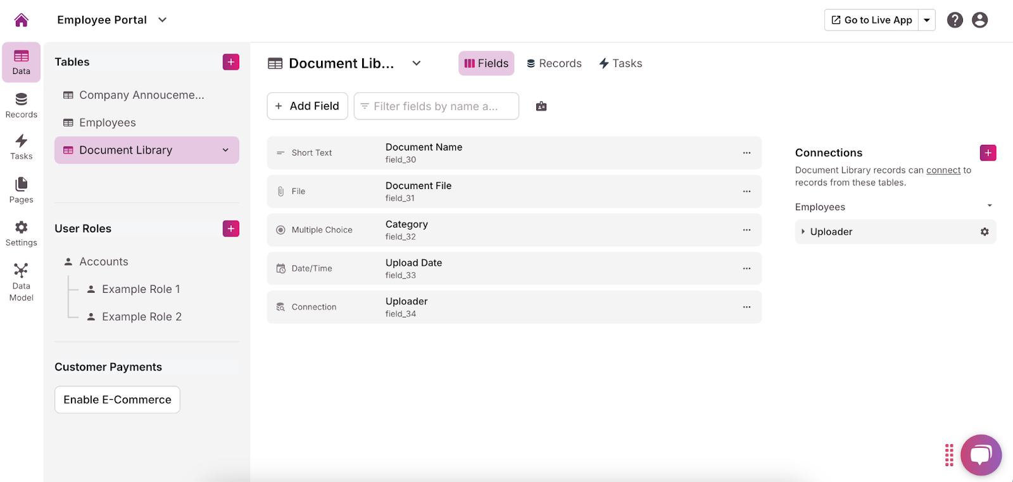Open the Go to Live App dropdown arrow
Image resolution: width=1013 pixels, height=482 pixels.
pos(927,20)
